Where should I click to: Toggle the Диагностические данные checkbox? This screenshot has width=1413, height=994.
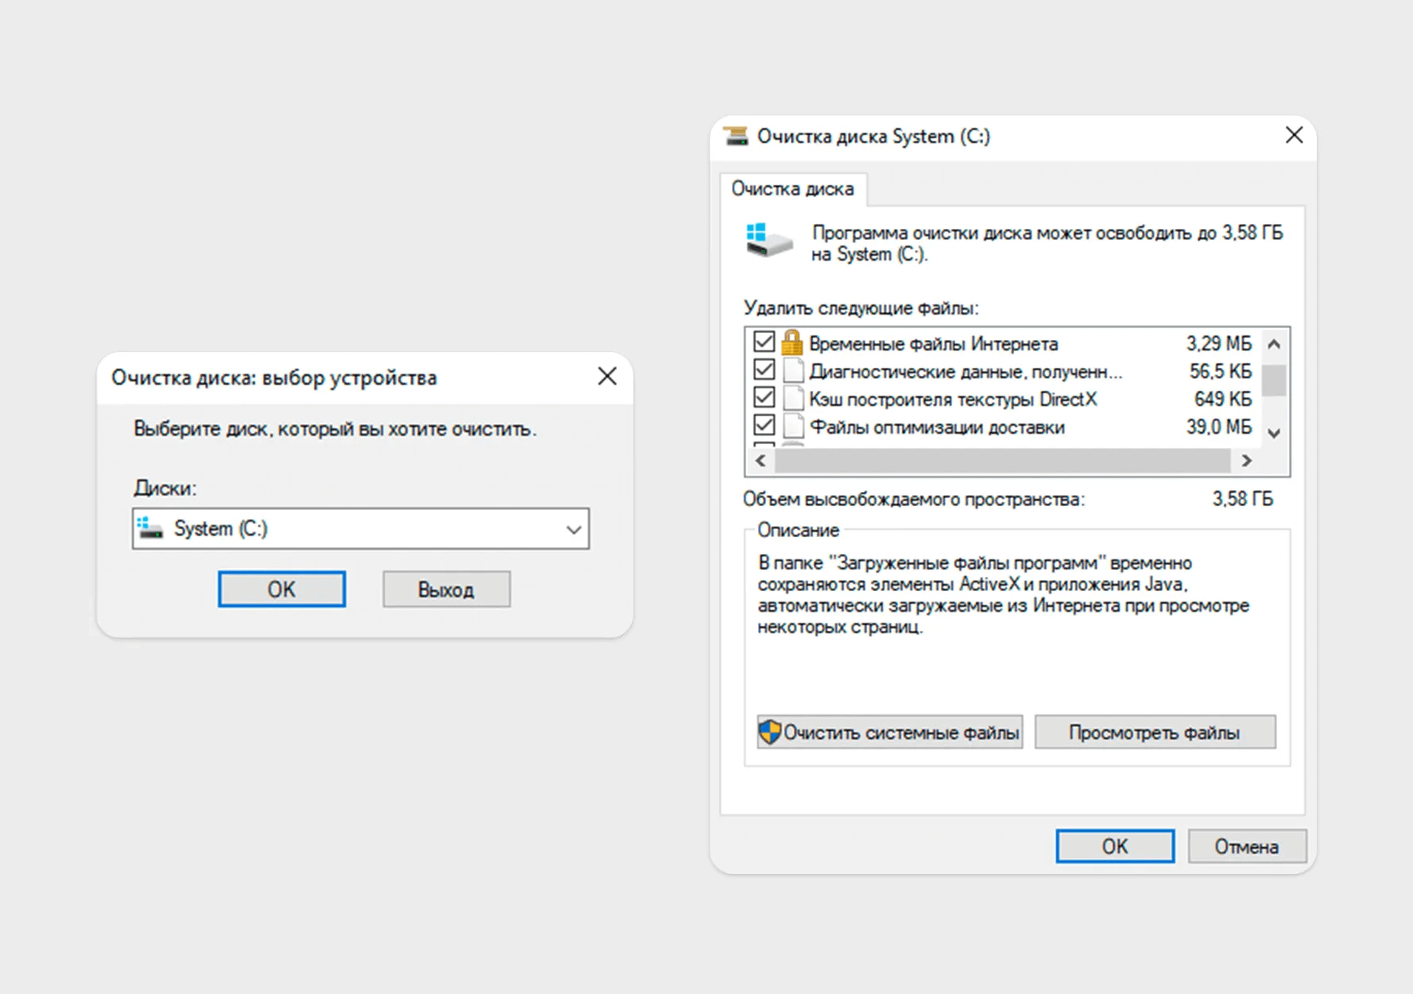[x=764, y=370]
